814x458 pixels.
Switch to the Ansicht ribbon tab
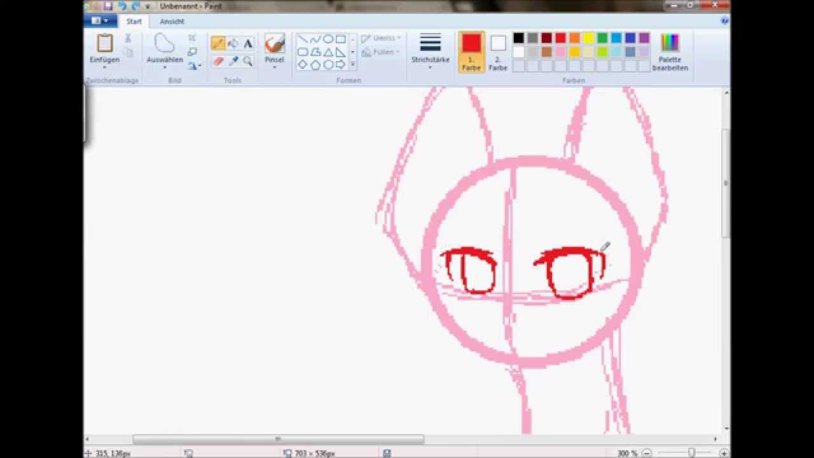[x=172, y=21]
